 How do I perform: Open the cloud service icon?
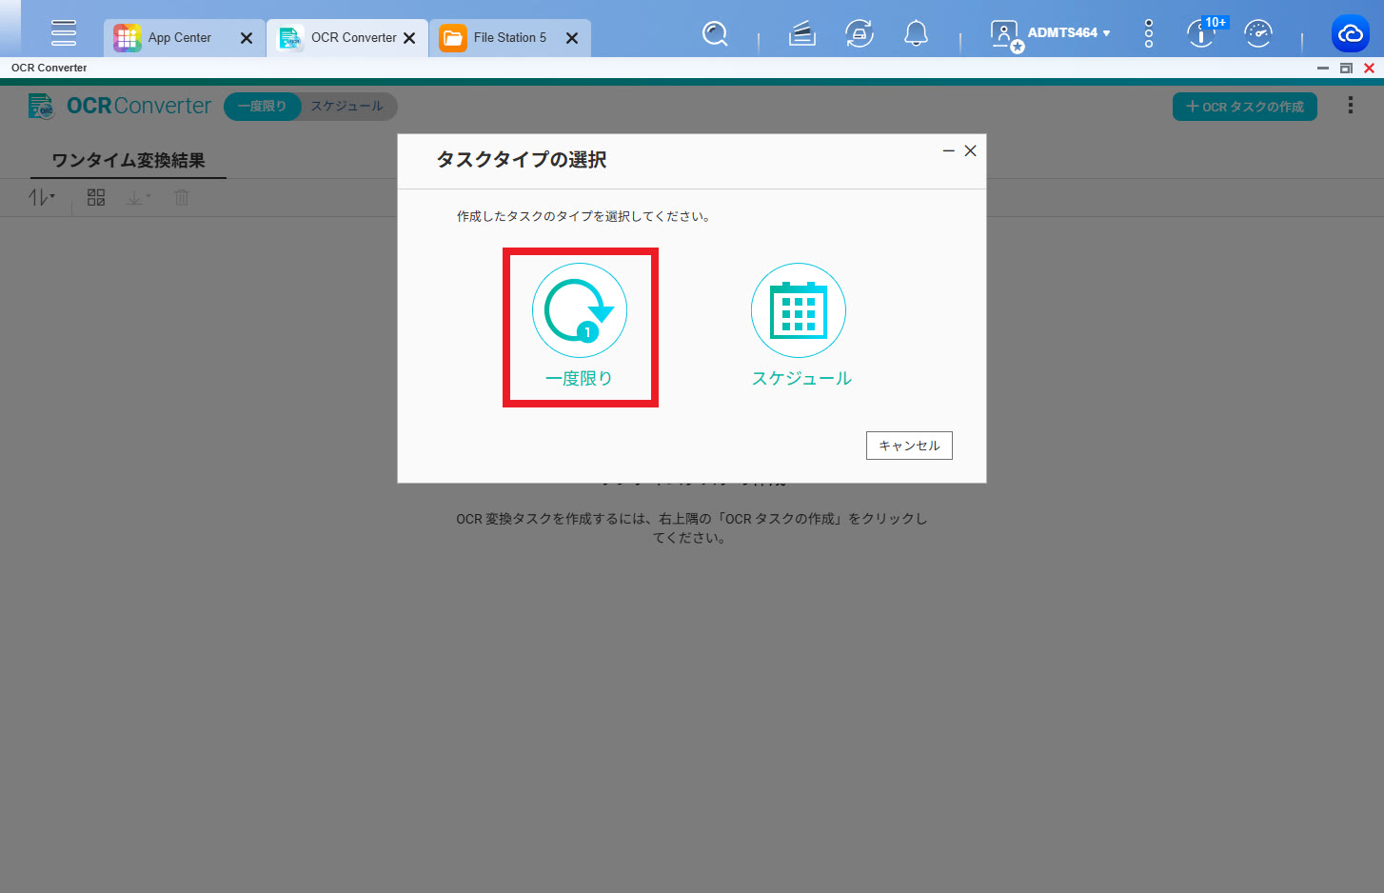(1350, 34)
